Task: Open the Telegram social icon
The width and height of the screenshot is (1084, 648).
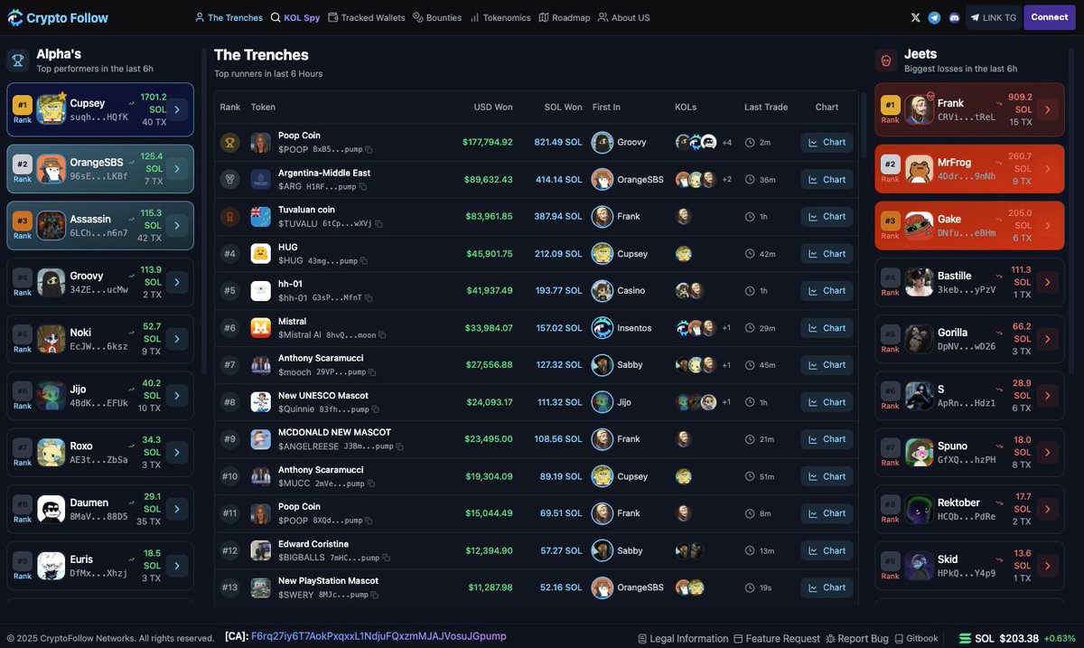Action: [934, 17]
